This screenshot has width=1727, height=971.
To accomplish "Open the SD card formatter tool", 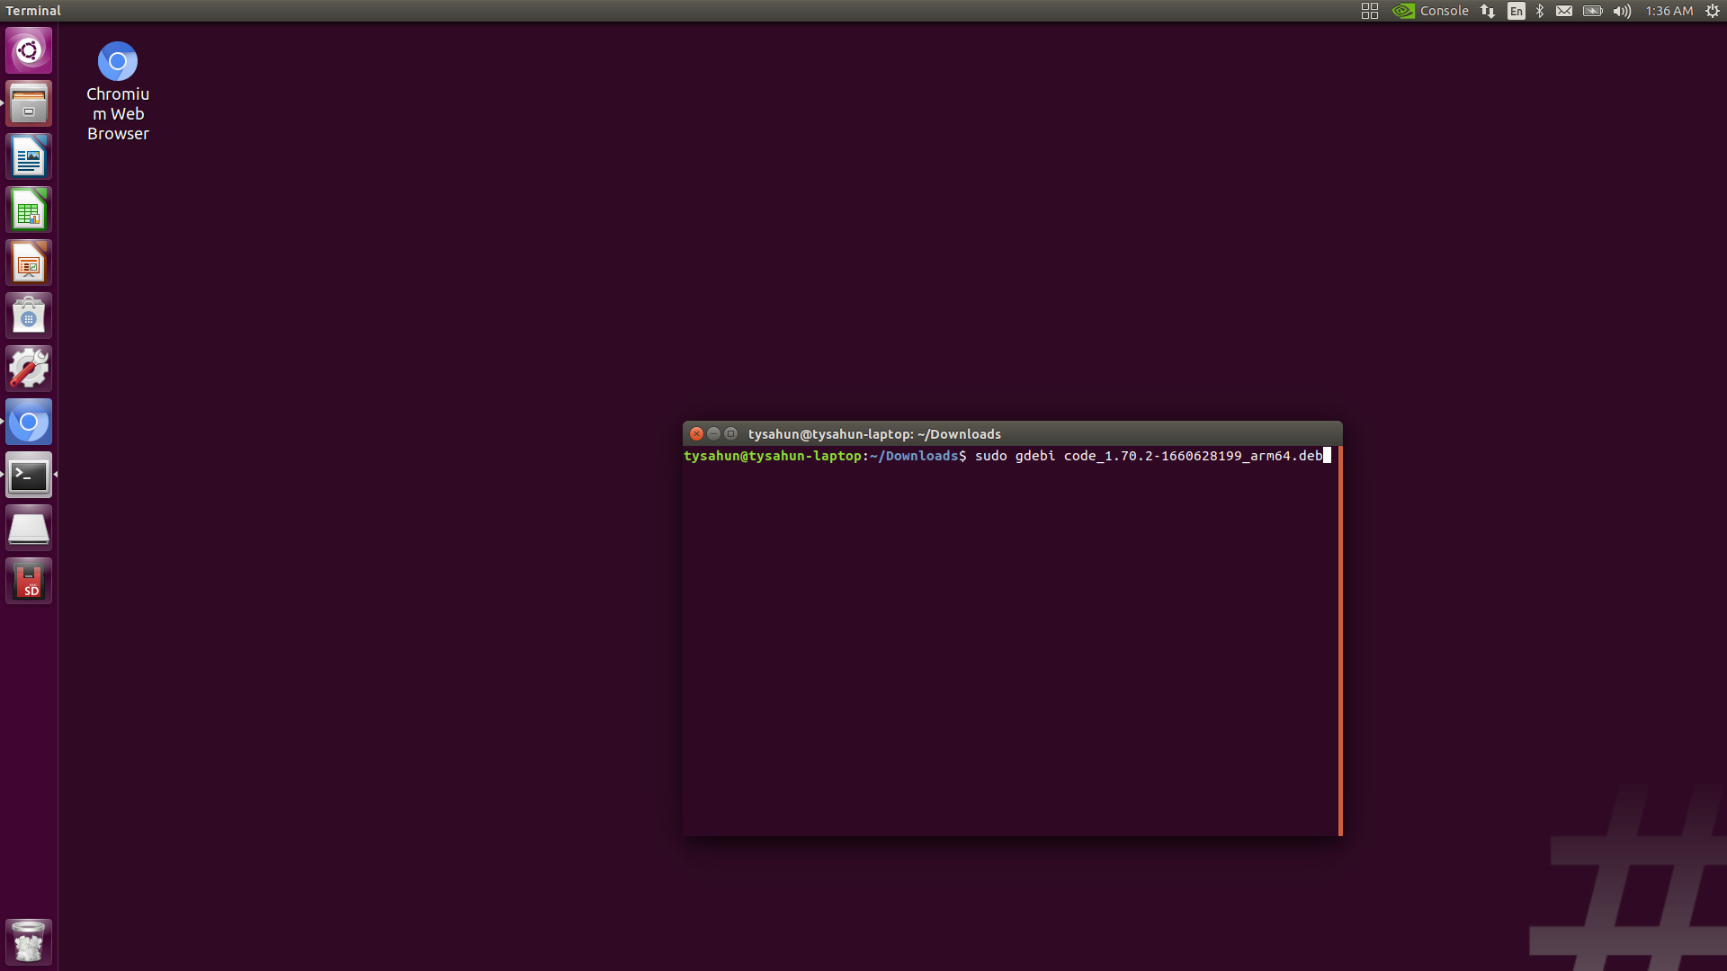I will pos(29,580).
